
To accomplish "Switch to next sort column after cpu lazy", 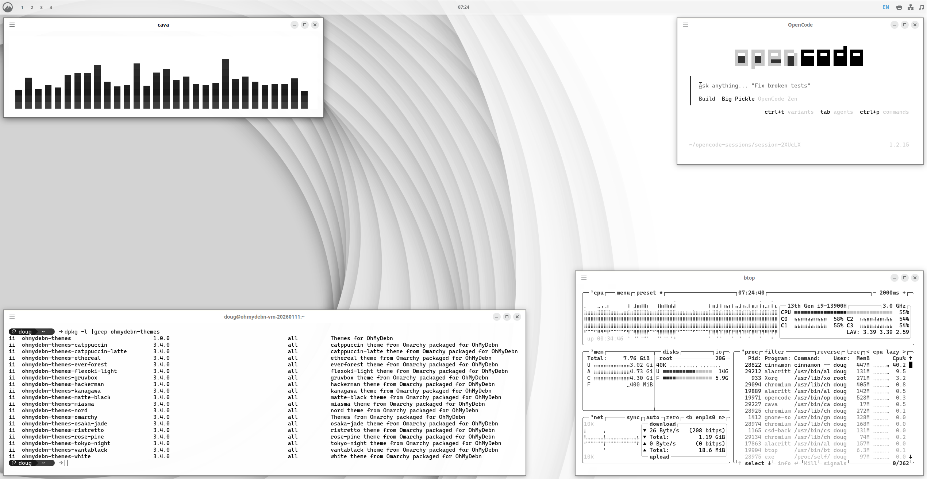I will [904, 352].
